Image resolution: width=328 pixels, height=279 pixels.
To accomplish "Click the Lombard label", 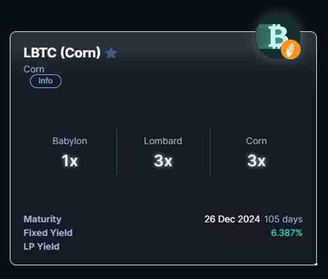I will [163, 141].
